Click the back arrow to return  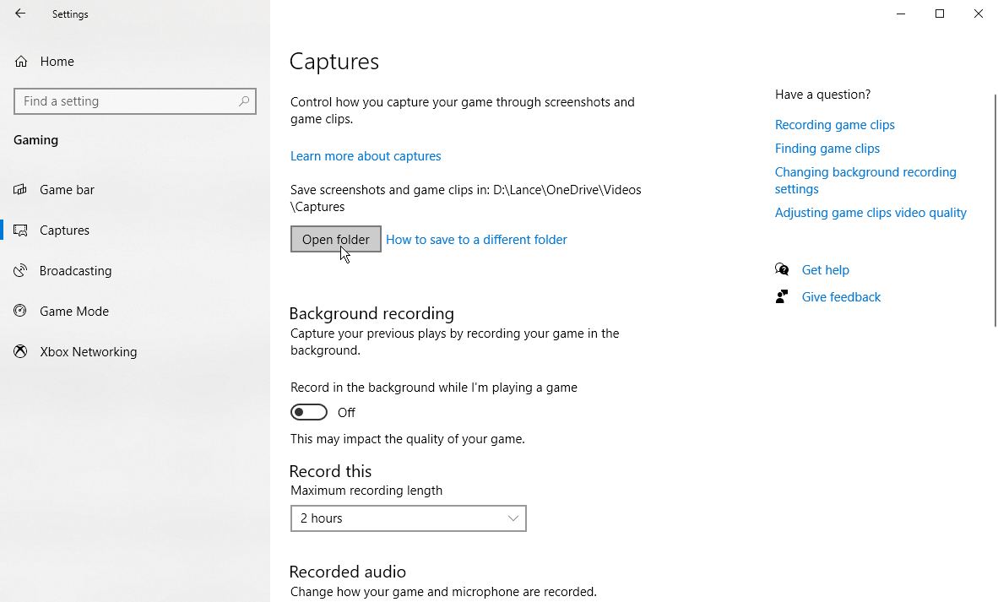(19, 14)
